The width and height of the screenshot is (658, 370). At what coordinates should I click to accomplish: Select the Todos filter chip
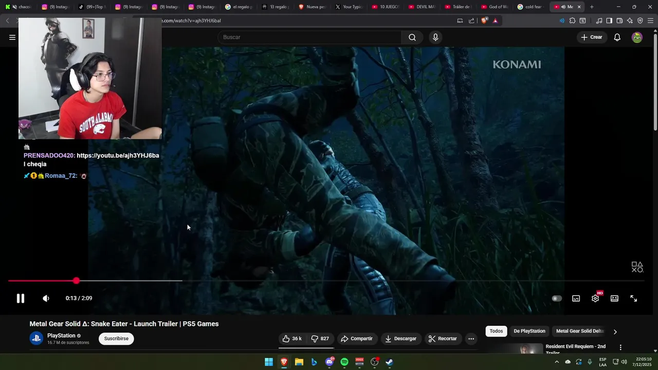[496, 331]
